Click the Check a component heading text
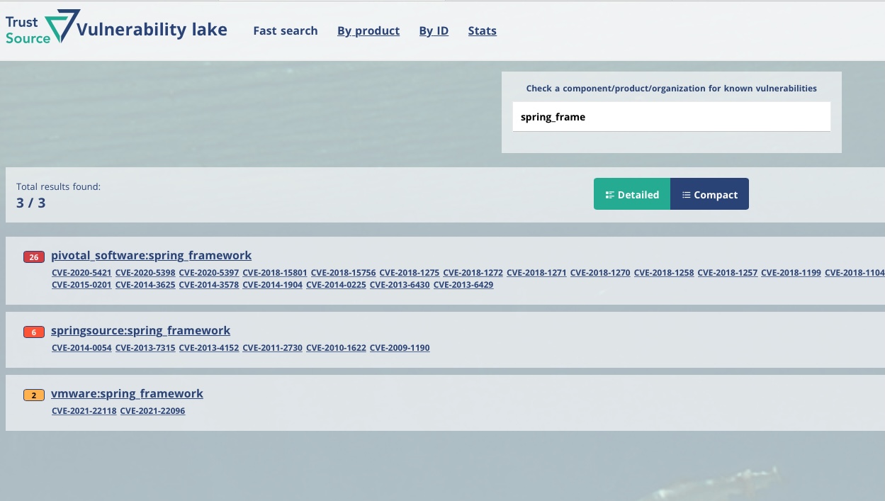Image resolution: width=885 pixels, height=501 pixels. tap(672, 89)
